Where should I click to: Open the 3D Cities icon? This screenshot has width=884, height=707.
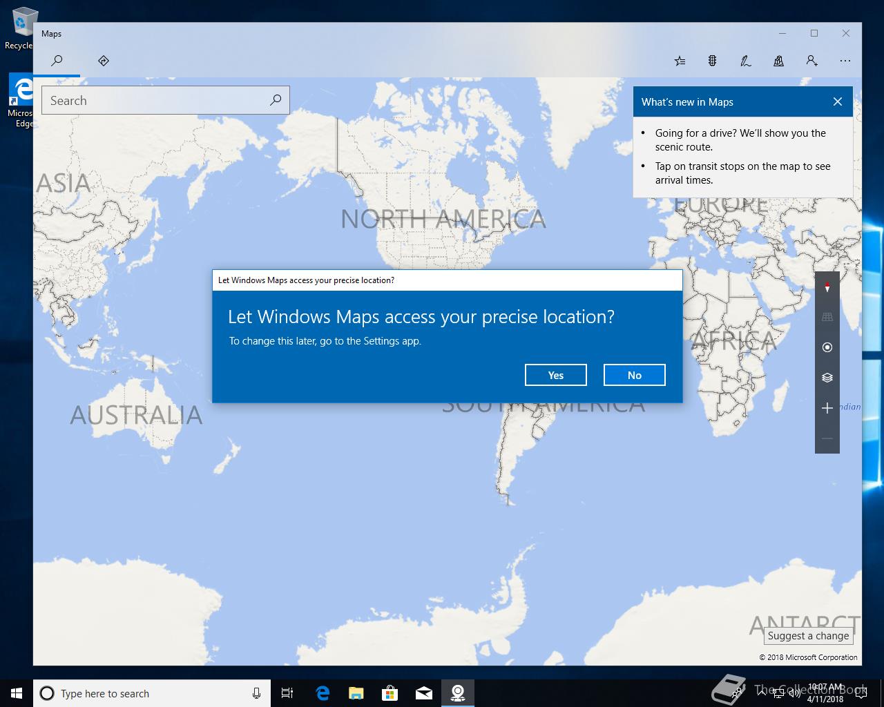[x=779, y=61]
